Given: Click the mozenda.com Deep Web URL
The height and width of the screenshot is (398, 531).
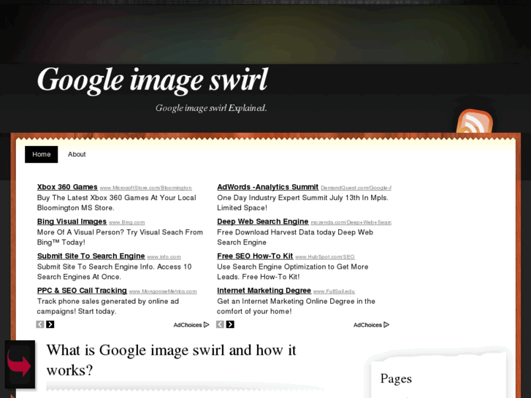Looking at the screenshot, I should 351,222.
